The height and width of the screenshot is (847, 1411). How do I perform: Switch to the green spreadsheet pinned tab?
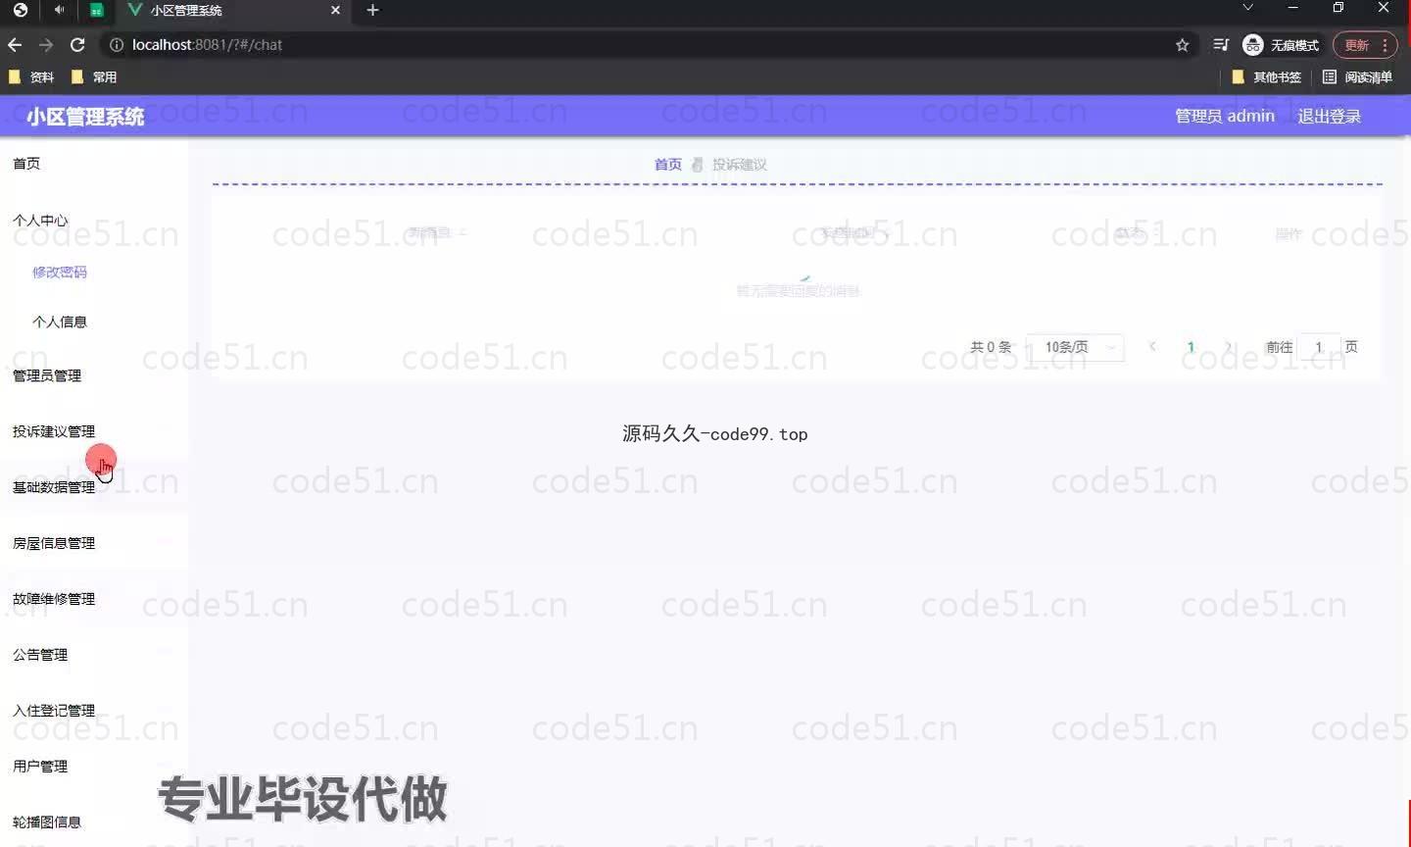(96, 10)
